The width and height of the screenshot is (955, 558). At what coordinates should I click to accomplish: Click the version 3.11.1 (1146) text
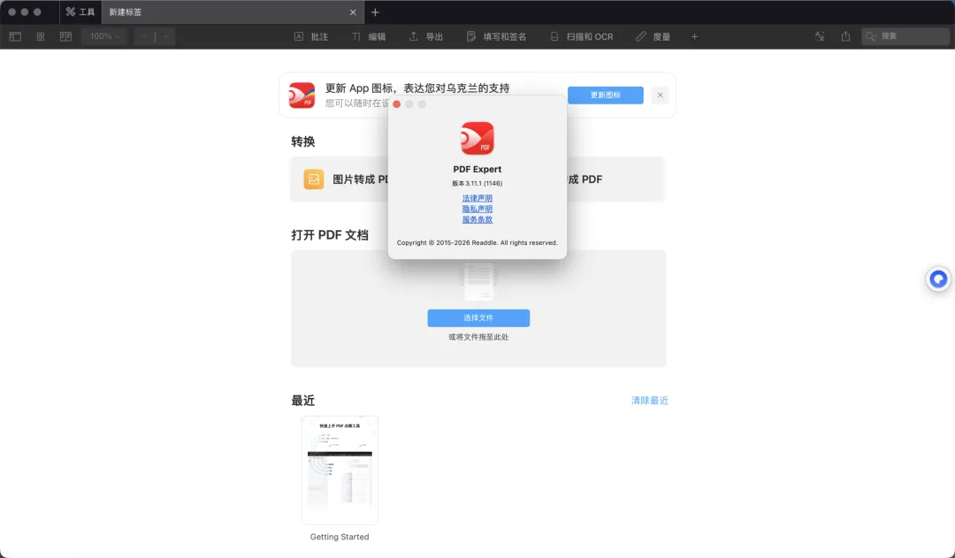pos(477,183)
